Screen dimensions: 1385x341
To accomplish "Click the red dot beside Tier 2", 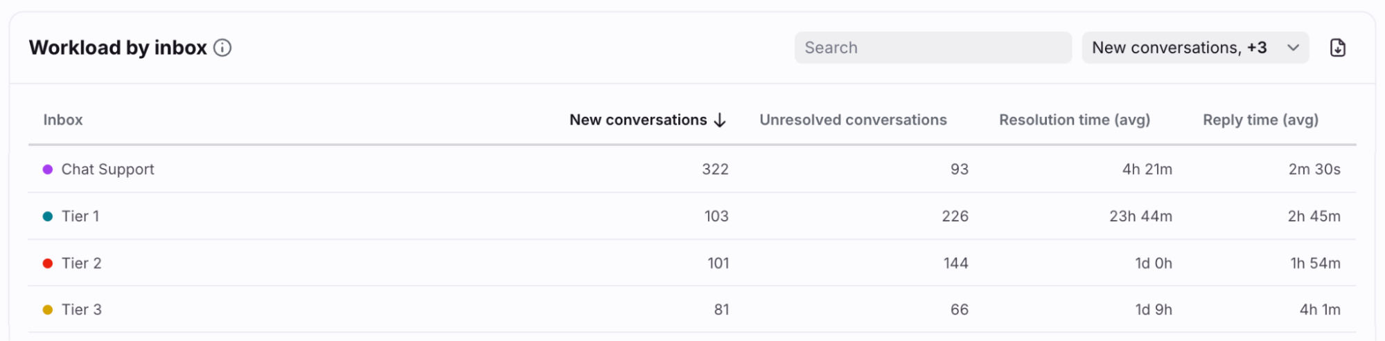I will (48, 264).
